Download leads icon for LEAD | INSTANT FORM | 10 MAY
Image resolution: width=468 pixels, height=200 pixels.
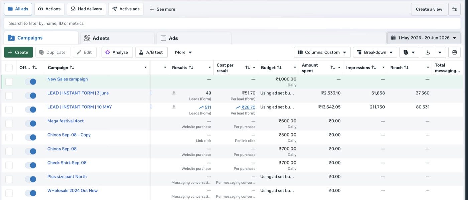point(174,107)
